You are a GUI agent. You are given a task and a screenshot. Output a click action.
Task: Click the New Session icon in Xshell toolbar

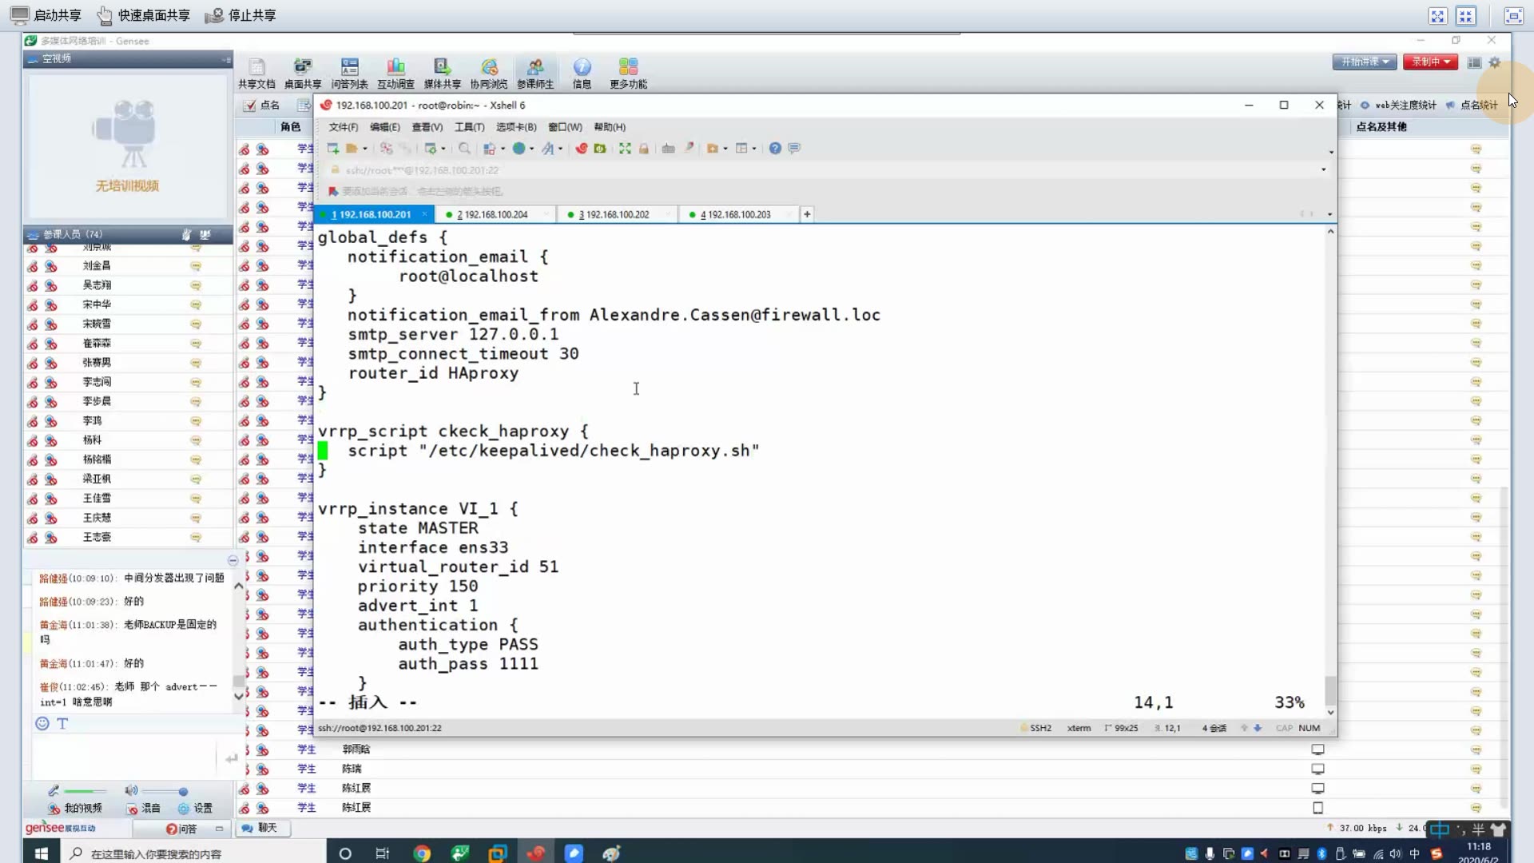pos(332,149)
